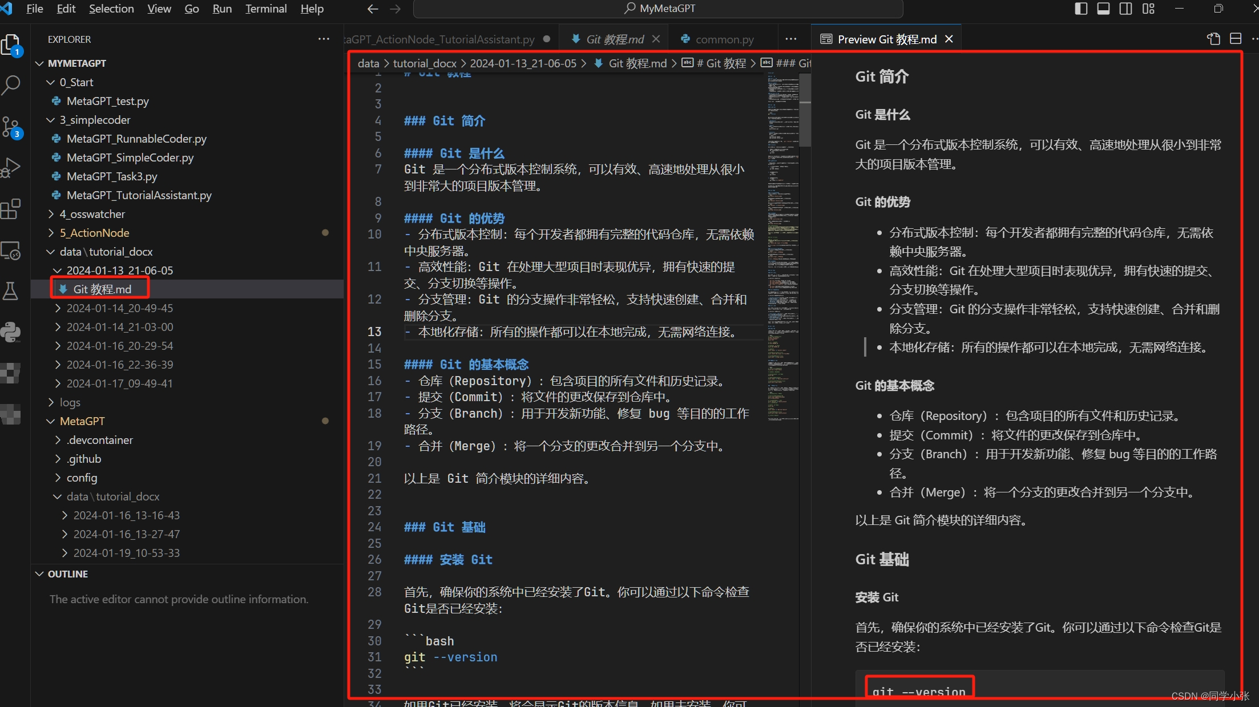Open the Run and Debug view
The width and height of the screenshot is (1259, 707).
point(11,168)
